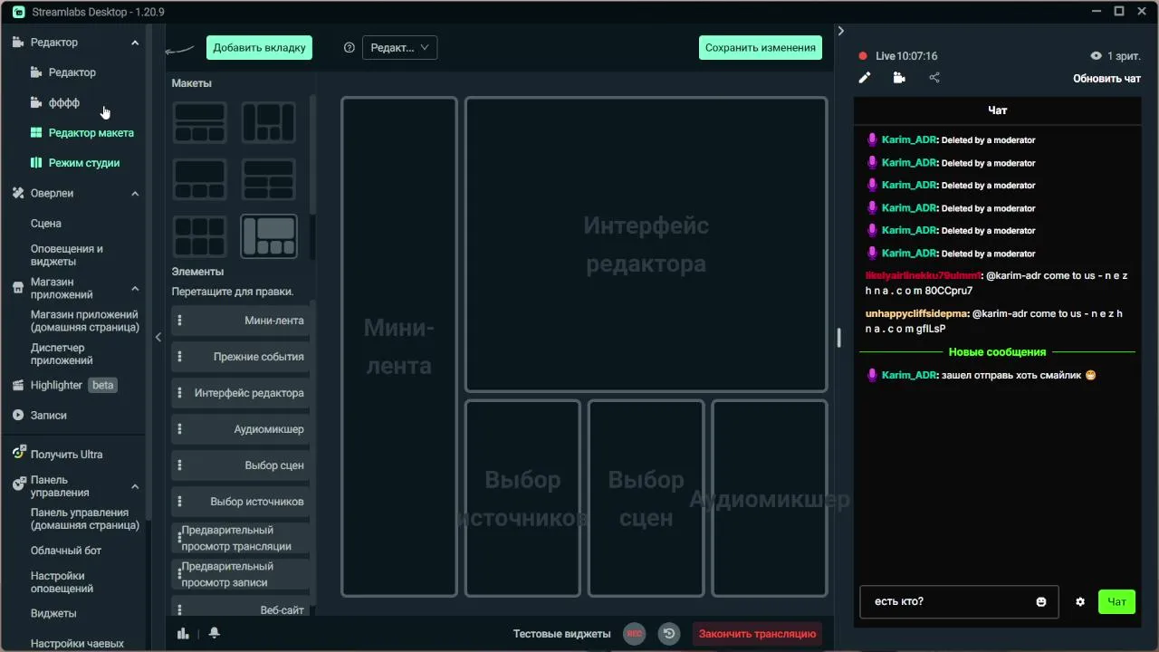Open the фффф scene collection tab

(64, 103)
